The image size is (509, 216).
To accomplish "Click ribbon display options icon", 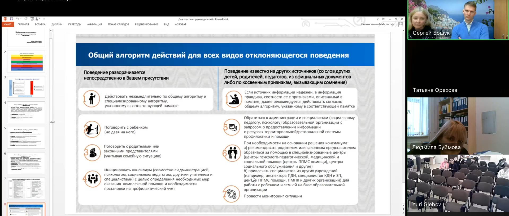I will (x=384, y=19).
